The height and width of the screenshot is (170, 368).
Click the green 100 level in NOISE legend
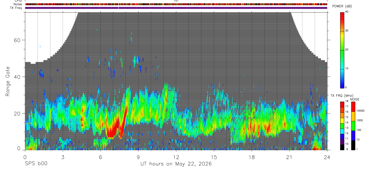[353, 126]
